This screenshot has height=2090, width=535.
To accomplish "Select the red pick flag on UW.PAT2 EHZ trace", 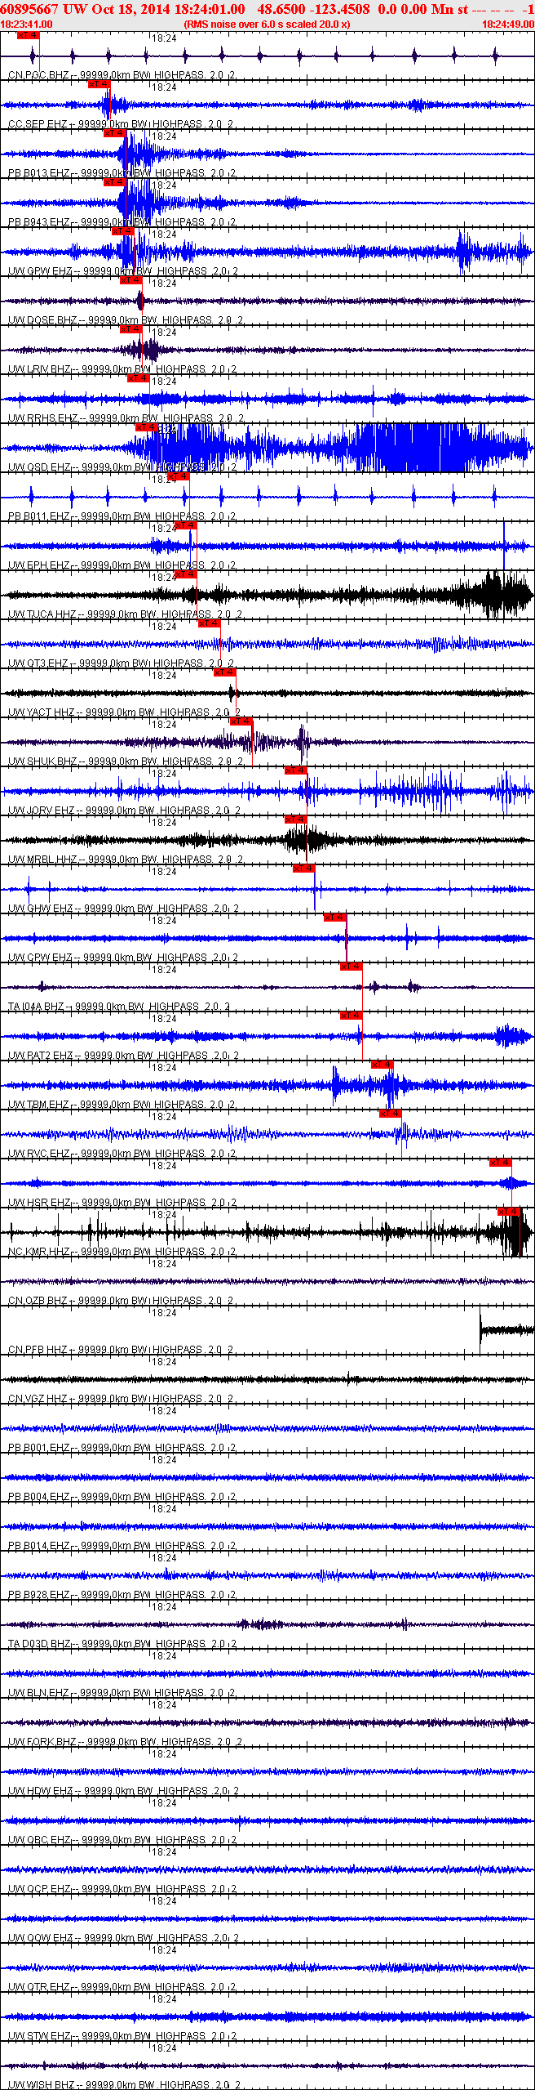I will pos(352,1016).
